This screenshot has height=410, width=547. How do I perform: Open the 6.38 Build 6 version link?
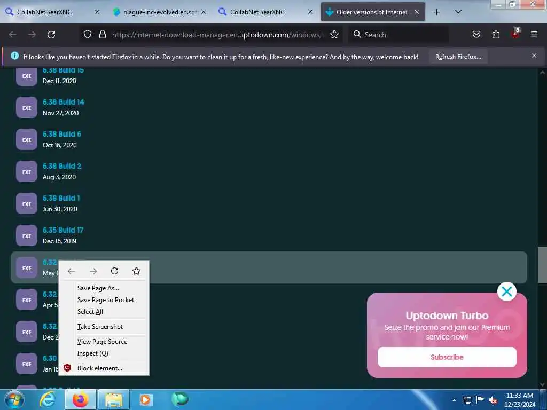[x=62, y=134]
